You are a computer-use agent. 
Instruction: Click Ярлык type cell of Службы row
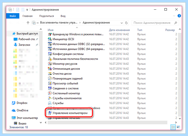(141, 103)
